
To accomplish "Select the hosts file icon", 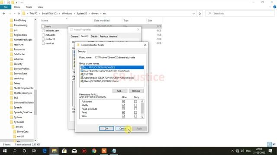I will [x=43, y=26].
